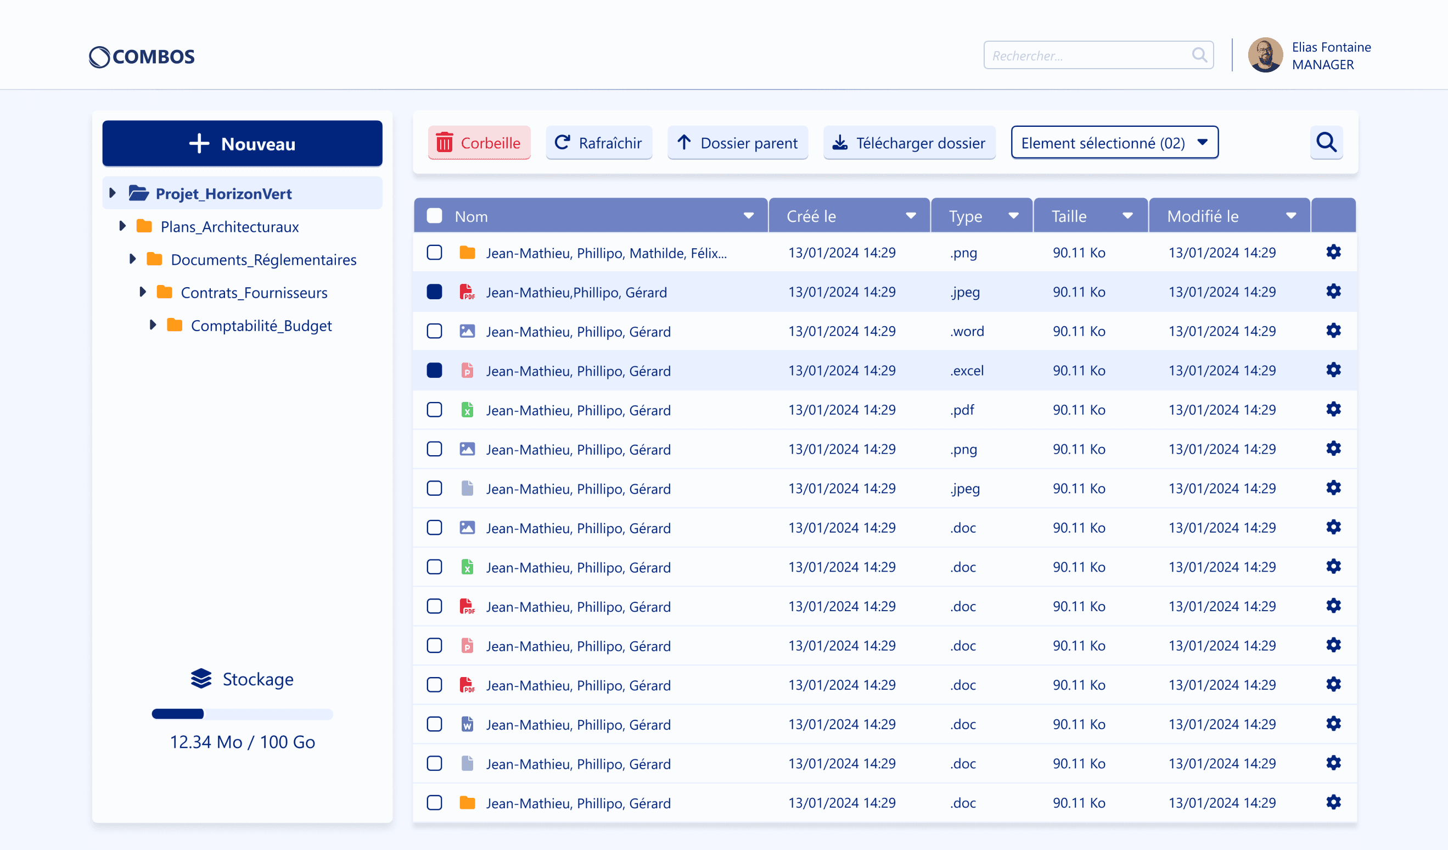Check the box for the second .png row

click(x=434, y=449)
